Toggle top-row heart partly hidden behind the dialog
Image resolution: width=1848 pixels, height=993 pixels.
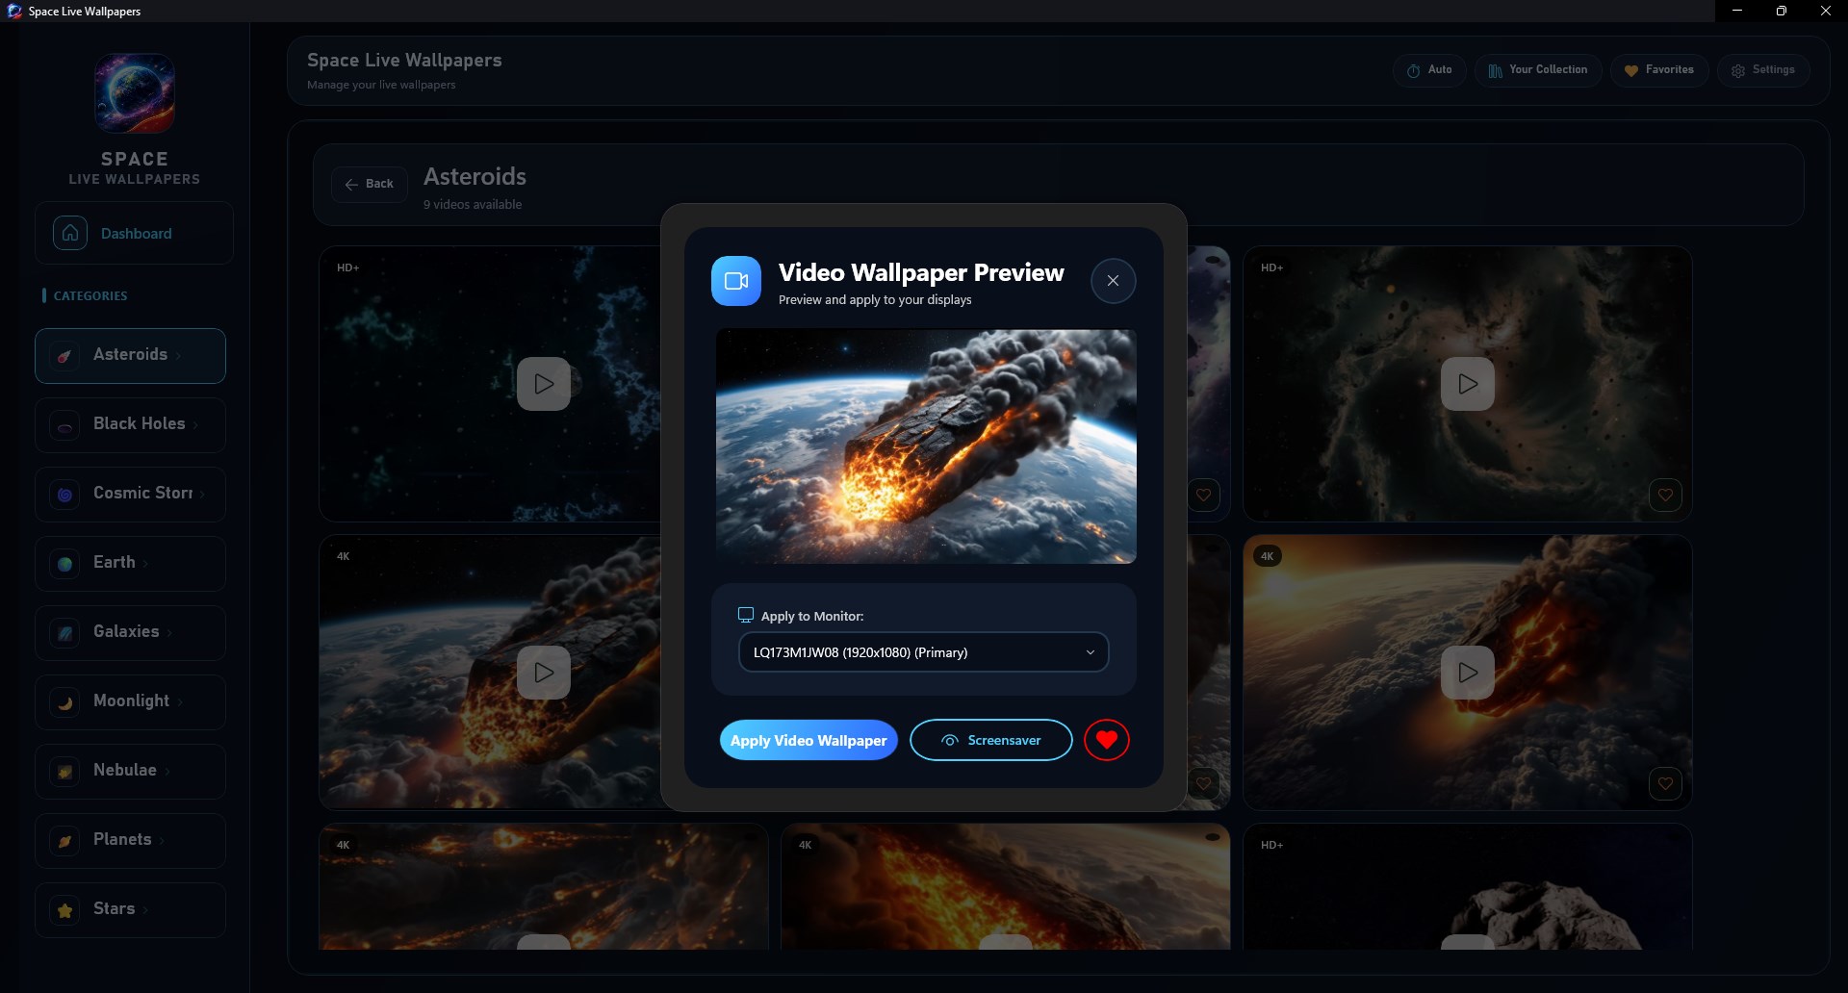1203,496
